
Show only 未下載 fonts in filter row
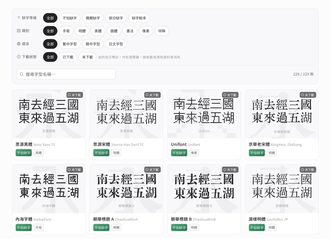tap(87, 57)
